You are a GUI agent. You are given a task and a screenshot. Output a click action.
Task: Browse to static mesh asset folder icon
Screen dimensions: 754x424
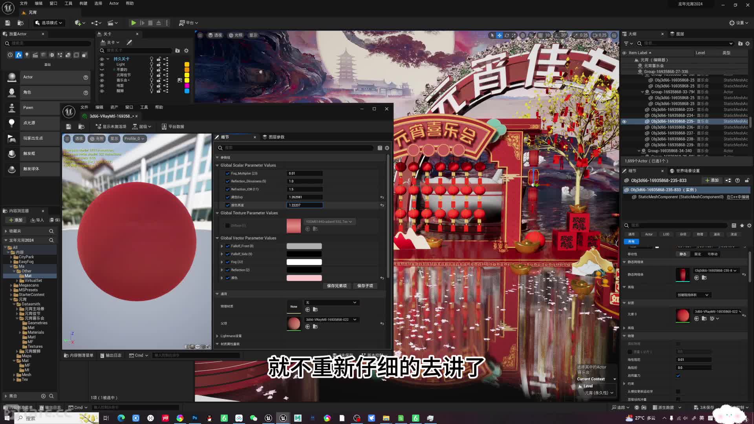coord(705,278)
